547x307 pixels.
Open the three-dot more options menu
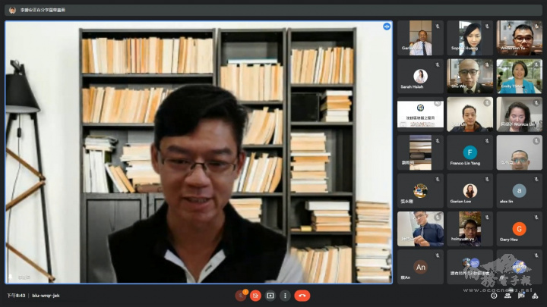285,296
